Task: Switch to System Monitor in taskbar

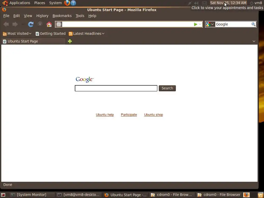Action: point(32,195)
